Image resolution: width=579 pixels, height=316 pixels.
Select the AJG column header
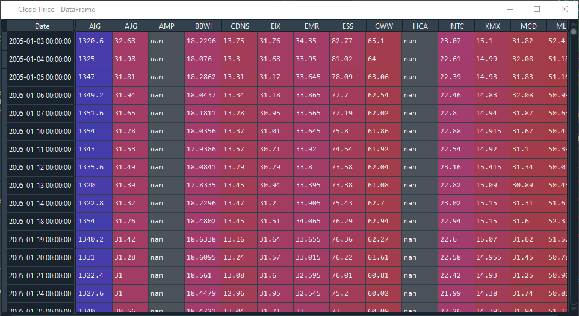pyautogui.click(x=131, y=26)
